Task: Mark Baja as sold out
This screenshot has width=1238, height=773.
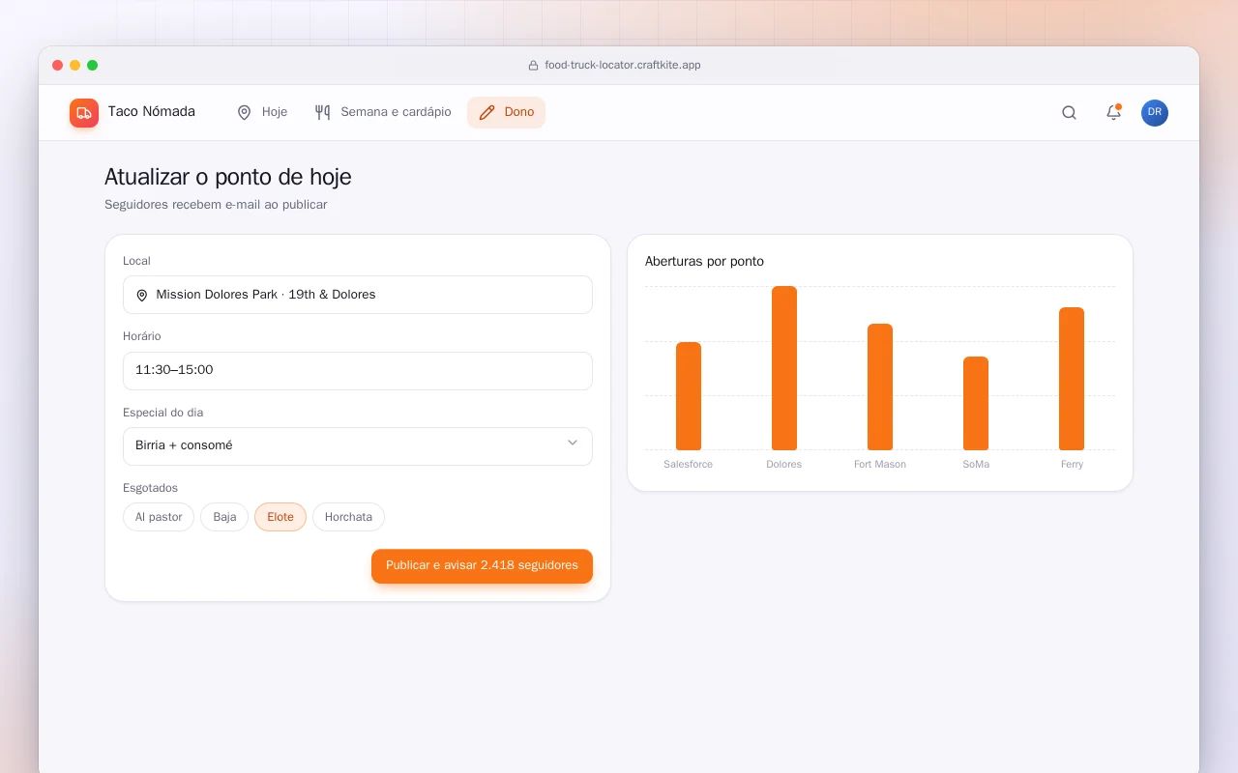Action: pyautogui.click(x=224, y=517)
